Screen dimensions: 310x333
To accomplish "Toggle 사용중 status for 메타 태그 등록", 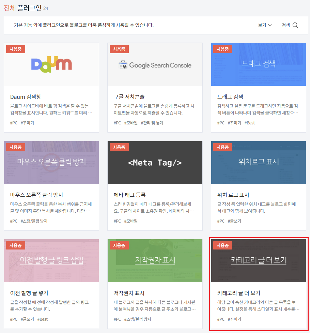I will tap(119, 147).
